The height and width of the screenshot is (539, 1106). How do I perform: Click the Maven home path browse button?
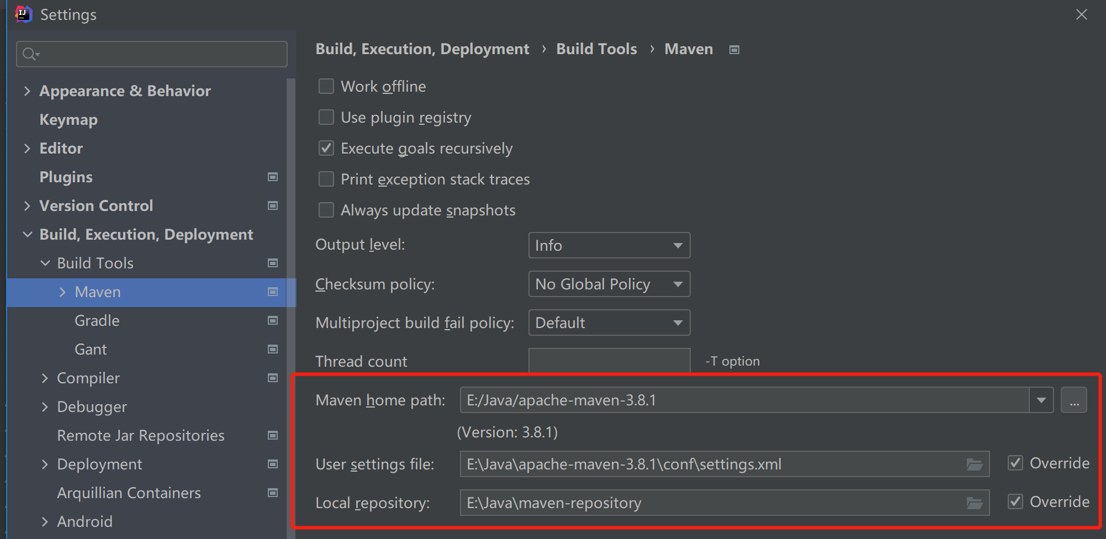1073,400
